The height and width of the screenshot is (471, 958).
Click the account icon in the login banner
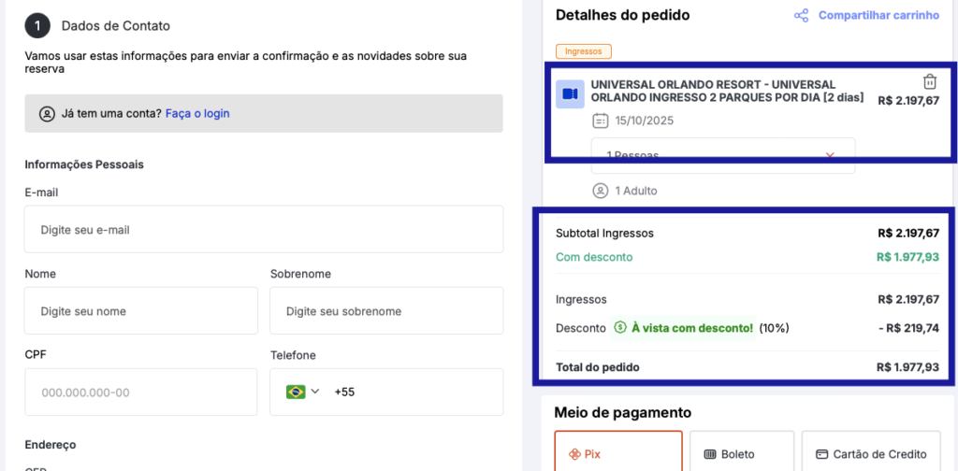47,114
